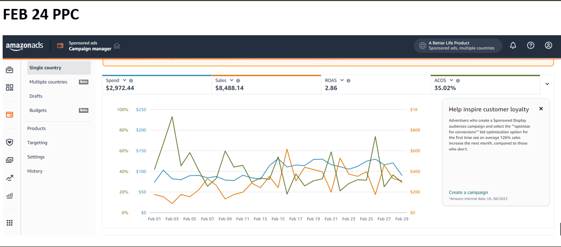The height and width of the screenshot is (247, 561).
Task: Click the shield icon in left sidebar
Action: tap(9, 142)
